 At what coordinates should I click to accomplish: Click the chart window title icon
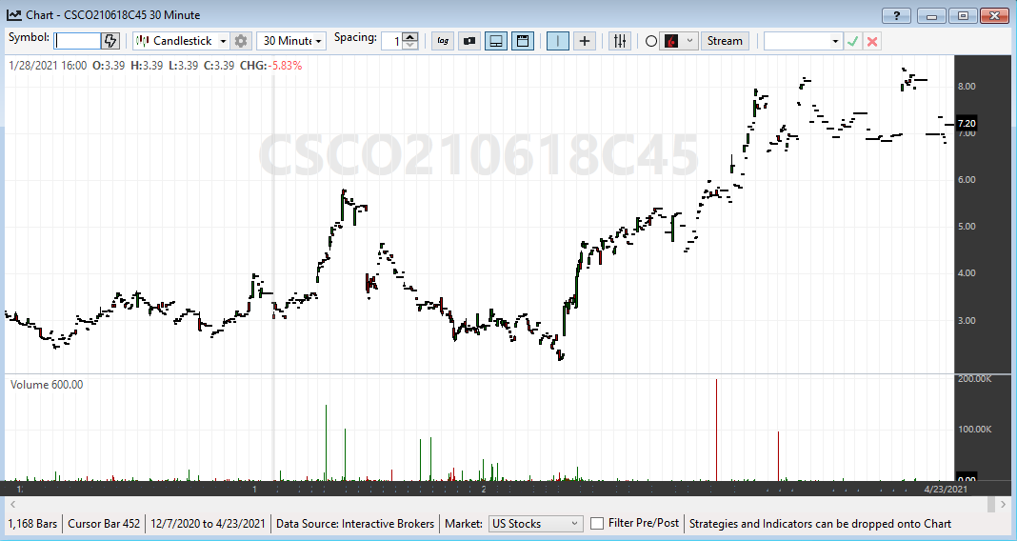point(13,15)
